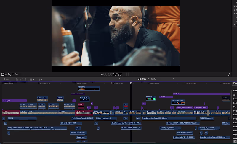Click the horizontal timeline scrollbar

click(x=79, y=143)
